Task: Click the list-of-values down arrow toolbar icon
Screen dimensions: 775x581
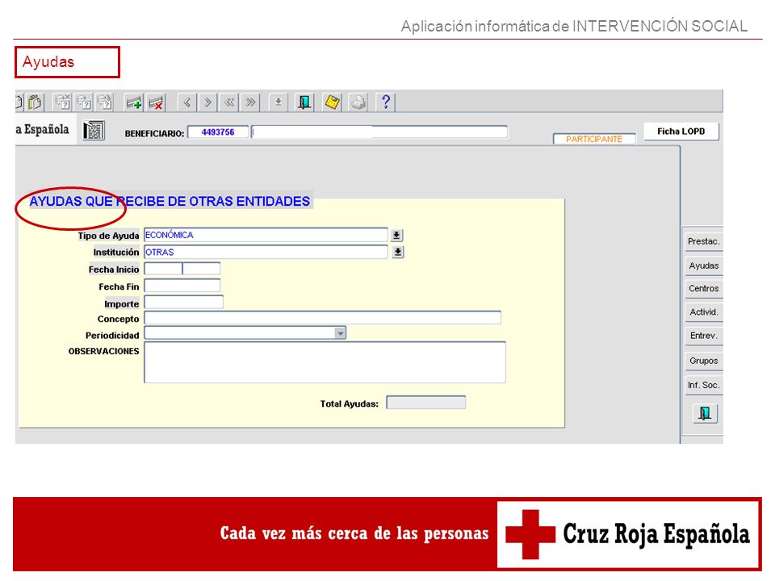Action: pos(279,102)
